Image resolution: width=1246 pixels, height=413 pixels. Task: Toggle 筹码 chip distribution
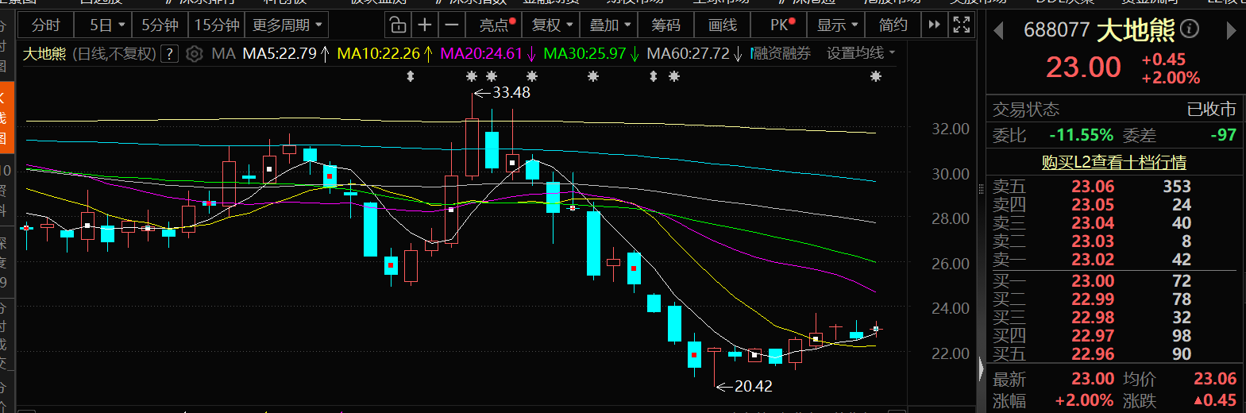point(665,25)
